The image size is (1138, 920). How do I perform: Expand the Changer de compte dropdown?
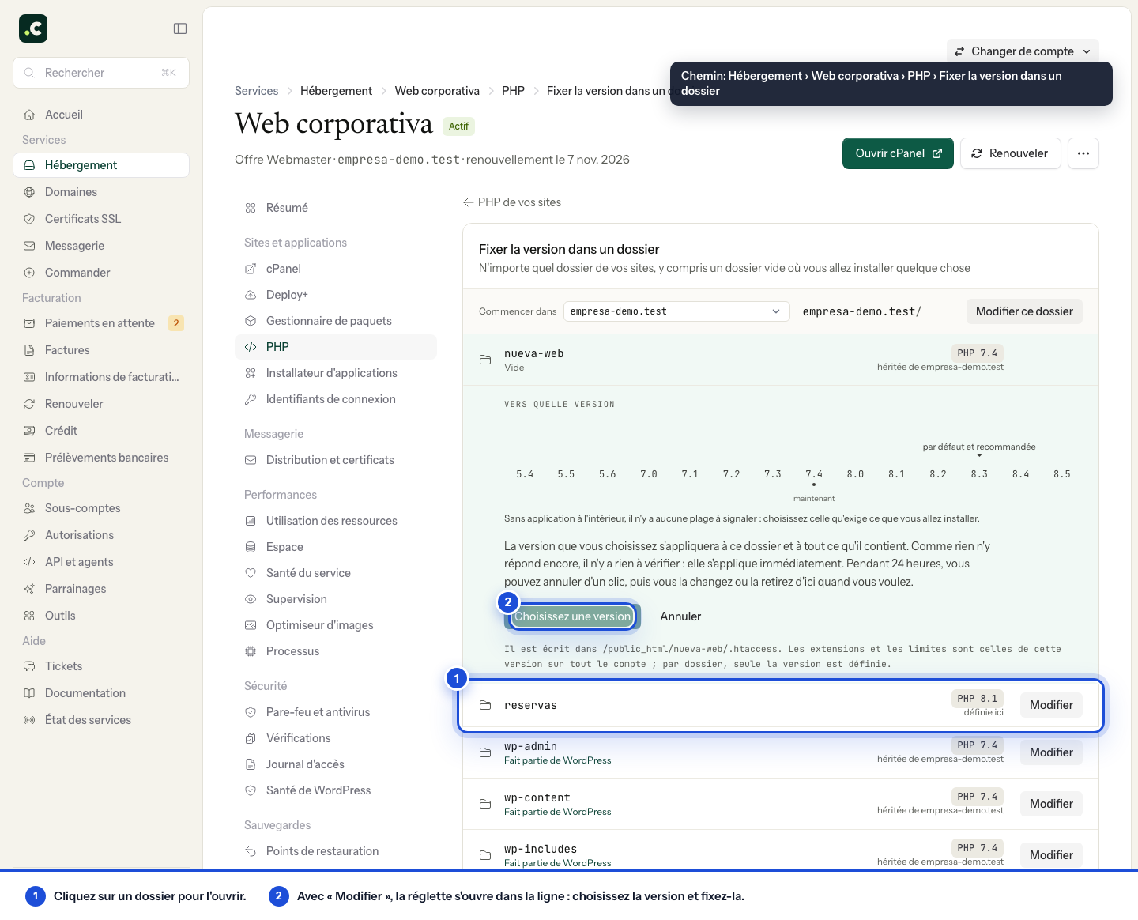(x=1023, y=51)
